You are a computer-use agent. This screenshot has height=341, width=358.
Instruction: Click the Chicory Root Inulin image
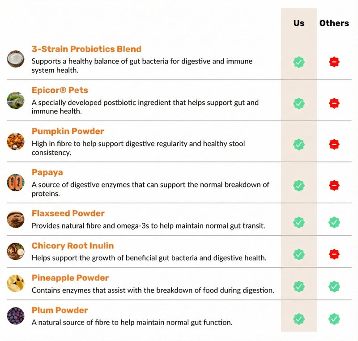(15, 251)
